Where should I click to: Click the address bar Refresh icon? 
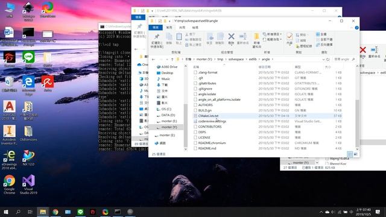(327, 59)
